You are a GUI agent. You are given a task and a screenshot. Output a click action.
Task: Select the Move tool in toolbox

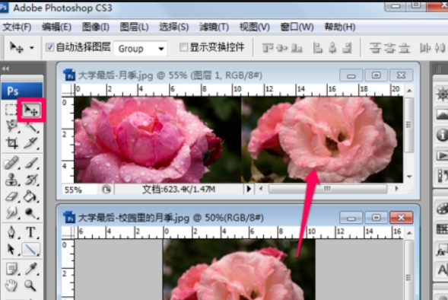[31, 110]
